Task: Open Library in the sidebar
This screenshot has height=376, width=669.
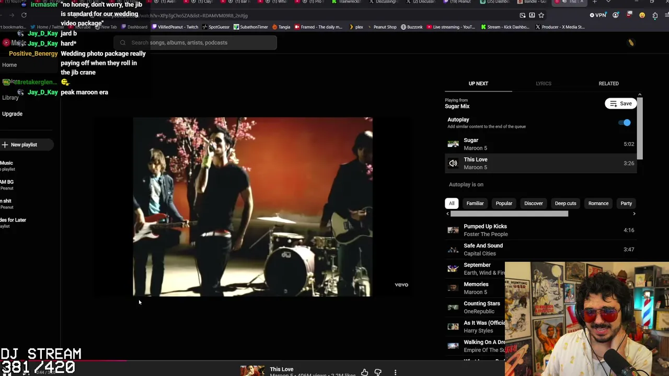Action: (x=10, y=98)
